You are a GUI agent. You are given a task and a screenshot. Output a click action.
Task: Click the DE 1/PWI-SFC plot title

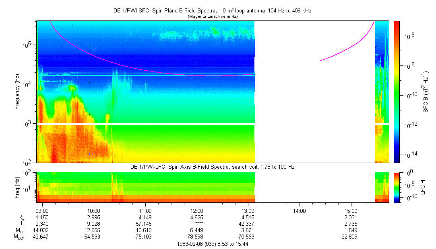click(212, 11)
